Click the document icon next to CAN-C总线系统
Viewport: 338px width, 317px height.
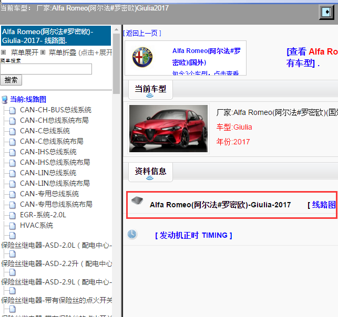tap(13, 131)
